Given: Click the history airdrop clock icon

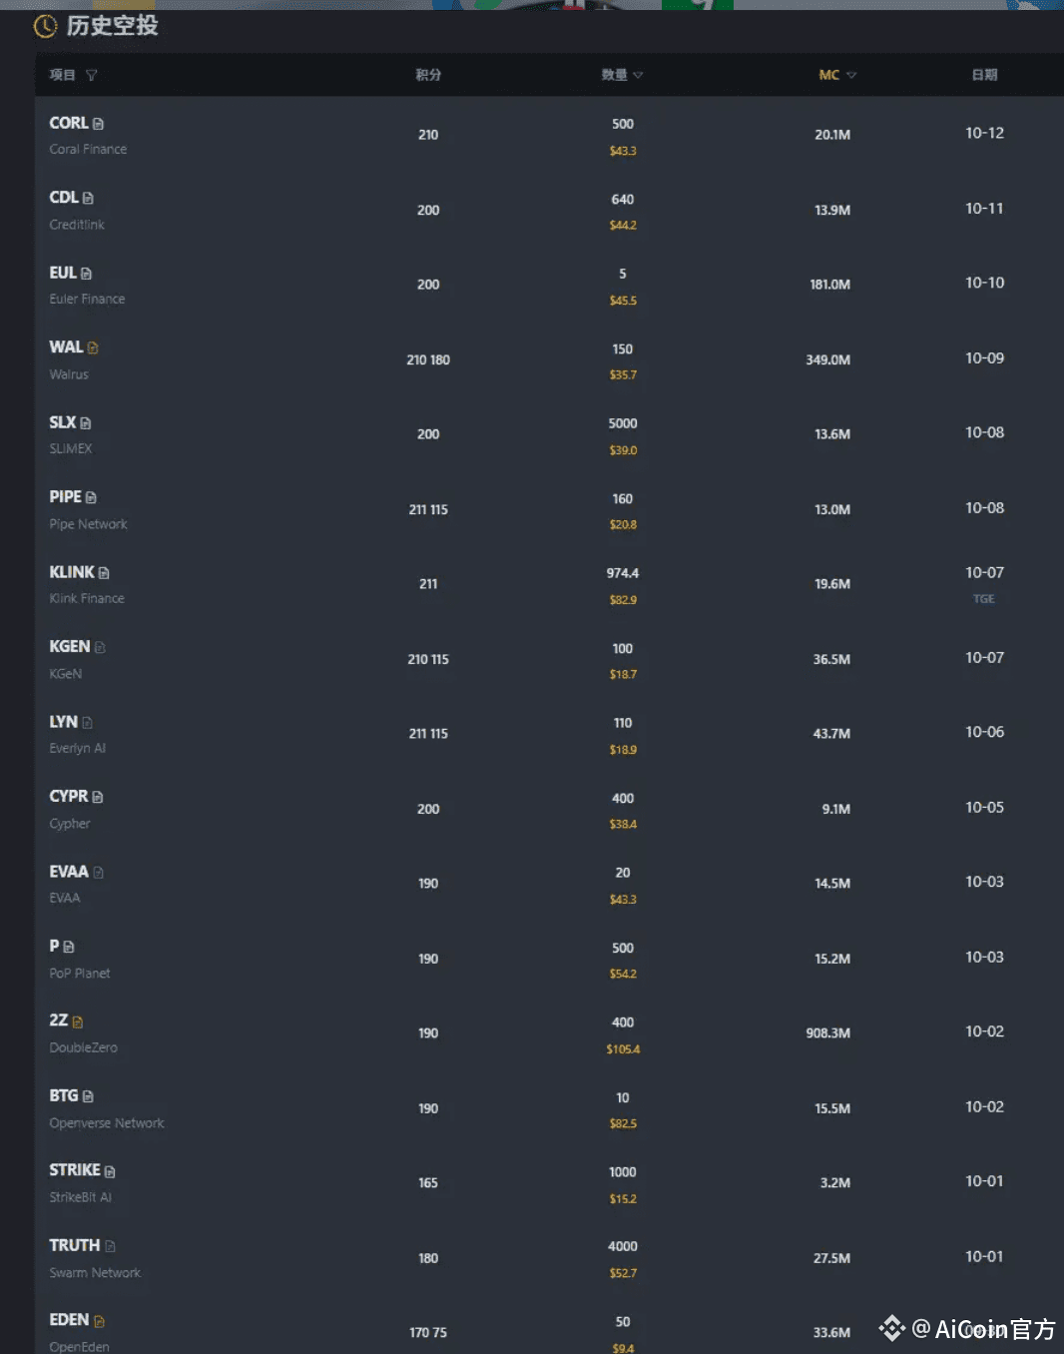Looking at the screenshot, I should [46, 26].
